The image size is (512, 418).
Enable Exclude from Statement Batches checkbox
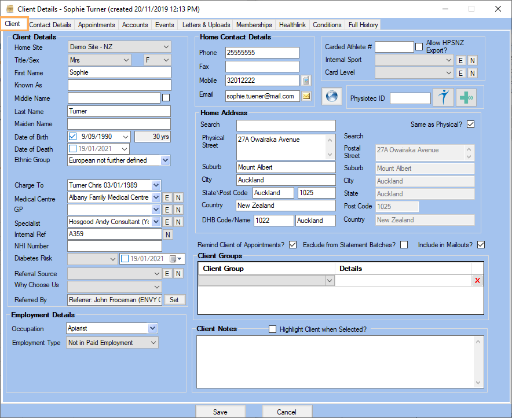[404, 245]
